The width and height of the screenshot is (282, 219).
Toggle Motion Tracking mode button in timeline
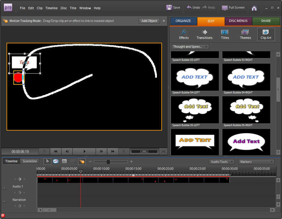pyautogui.click(x=82, y=161)
